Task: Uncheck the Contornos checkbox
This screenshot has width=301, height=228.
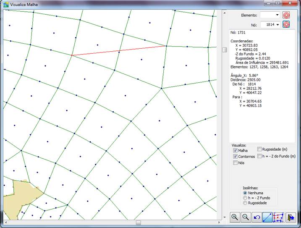Action: pos(235,156)
